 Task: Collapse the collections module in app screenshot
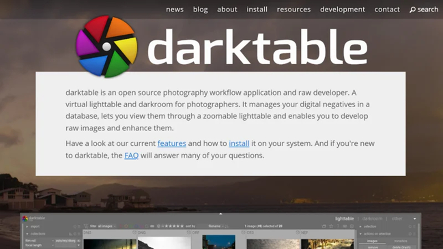point(27,234)
